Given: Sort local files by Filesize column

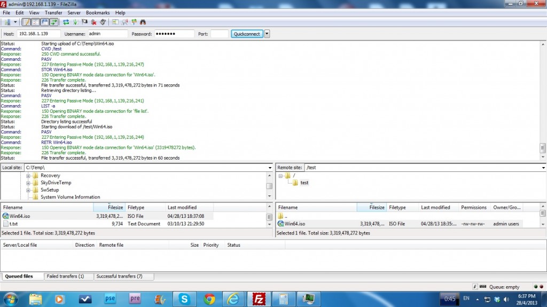Looking at the screenshot, I should click(x=109, y=208).
